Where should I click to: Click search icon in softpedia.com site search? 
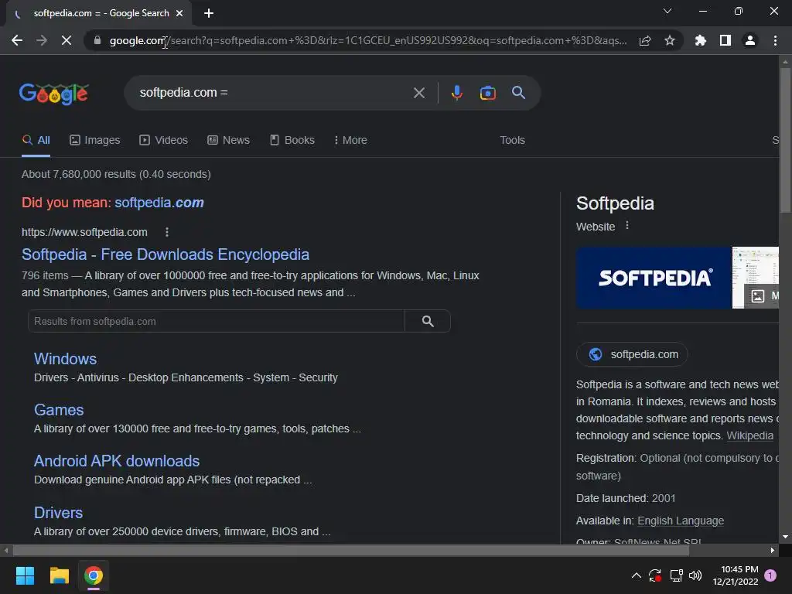click(x=428, y=321)
